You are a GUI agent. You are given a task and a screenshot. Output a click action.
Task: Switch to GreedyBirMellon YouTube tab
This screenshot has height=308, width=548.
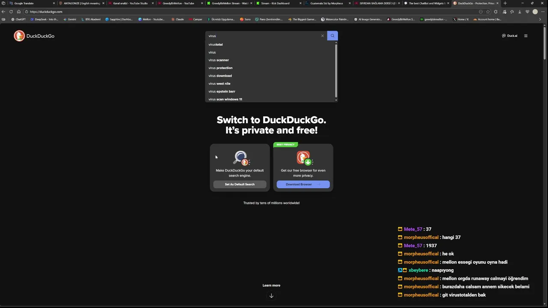(x=180, y=3)
